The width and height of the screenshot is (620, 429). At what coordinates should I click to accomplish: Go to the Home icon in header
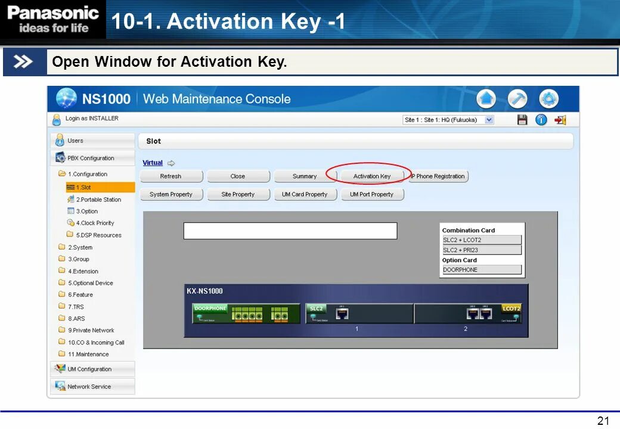(486, 99)
